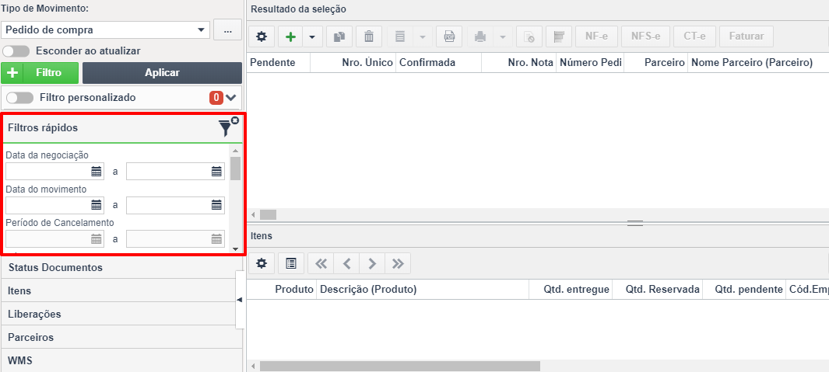
Task: Click the quick filters vertical scrollbar thumb
Action: tap(235, 169)
